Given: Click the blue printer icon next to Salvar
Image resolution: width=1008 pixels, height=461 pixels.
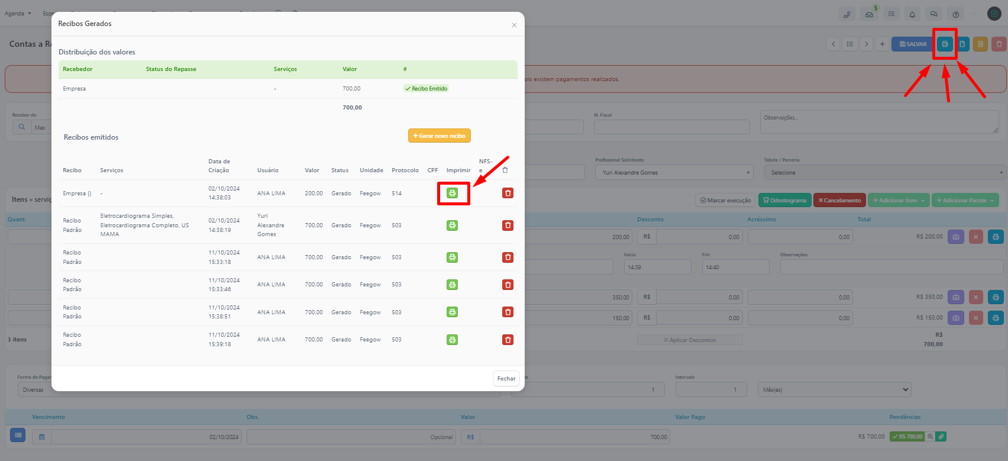Looking at the screenshot, I should 945,44.
